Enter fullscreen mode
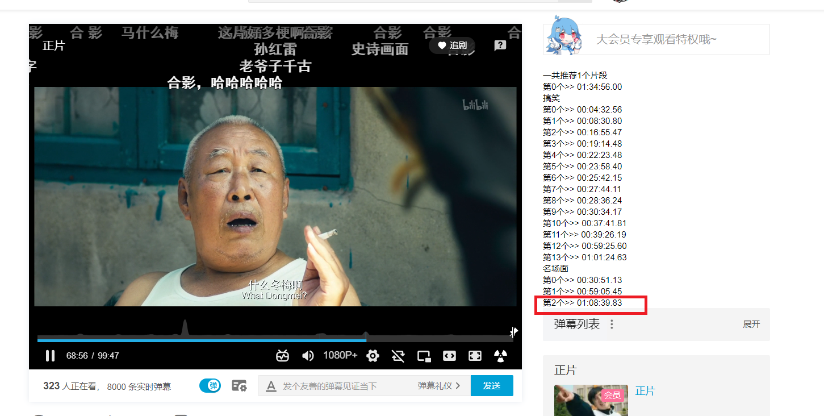Screen dimensions: 824x416 click(x=475, y=356)
